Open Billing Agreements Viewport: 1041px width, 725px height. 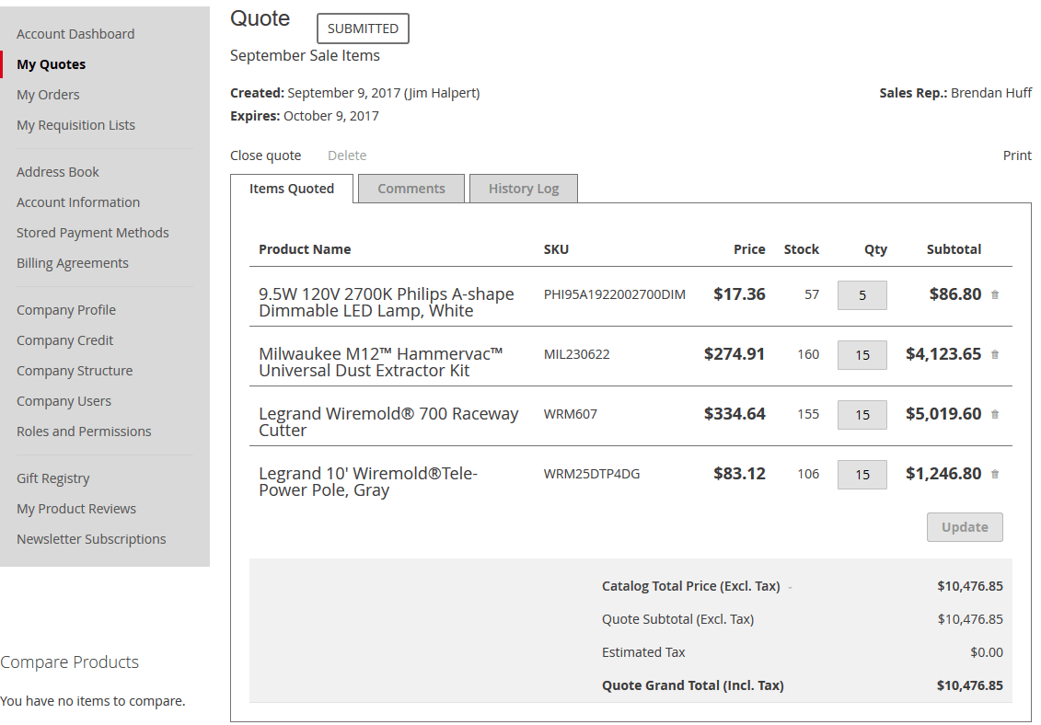pos(73,263)
